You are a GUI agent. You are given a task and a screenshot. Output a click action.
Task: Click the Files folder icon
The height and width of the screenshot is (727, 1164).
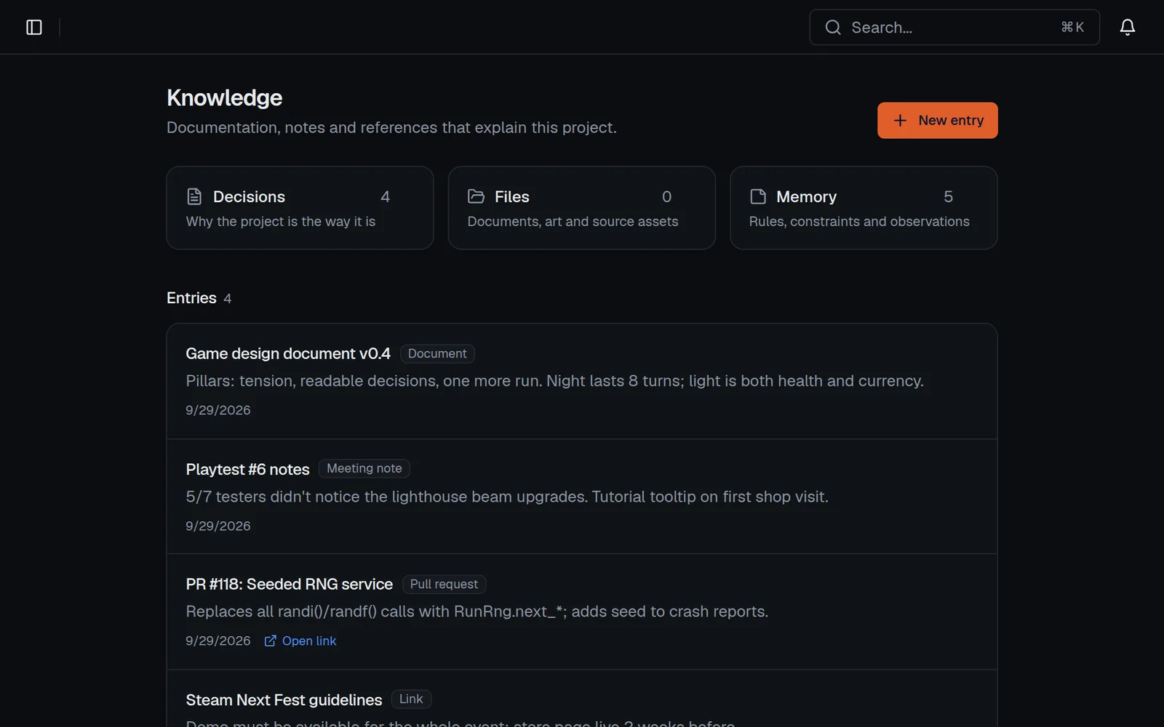pyautogui.click(x=476, y=196)
